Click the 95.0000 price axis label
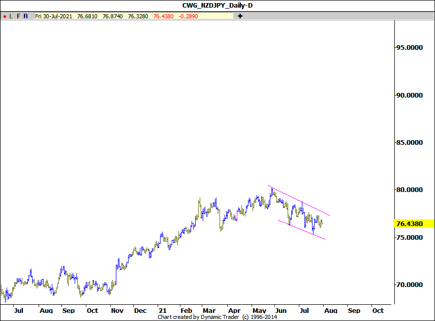Screen dimensions: 435x321 [410, 47]
